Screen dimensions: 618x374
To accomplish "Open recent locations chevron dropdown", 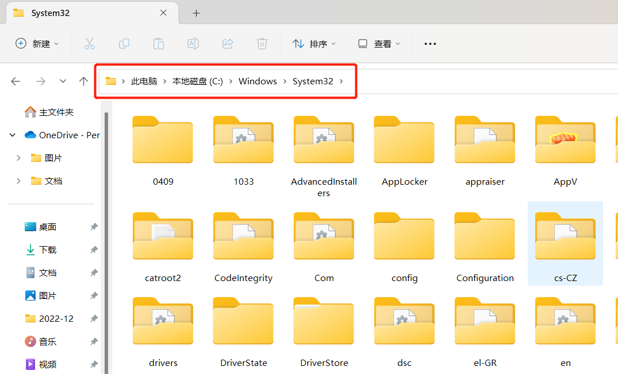I will (63, 81).
